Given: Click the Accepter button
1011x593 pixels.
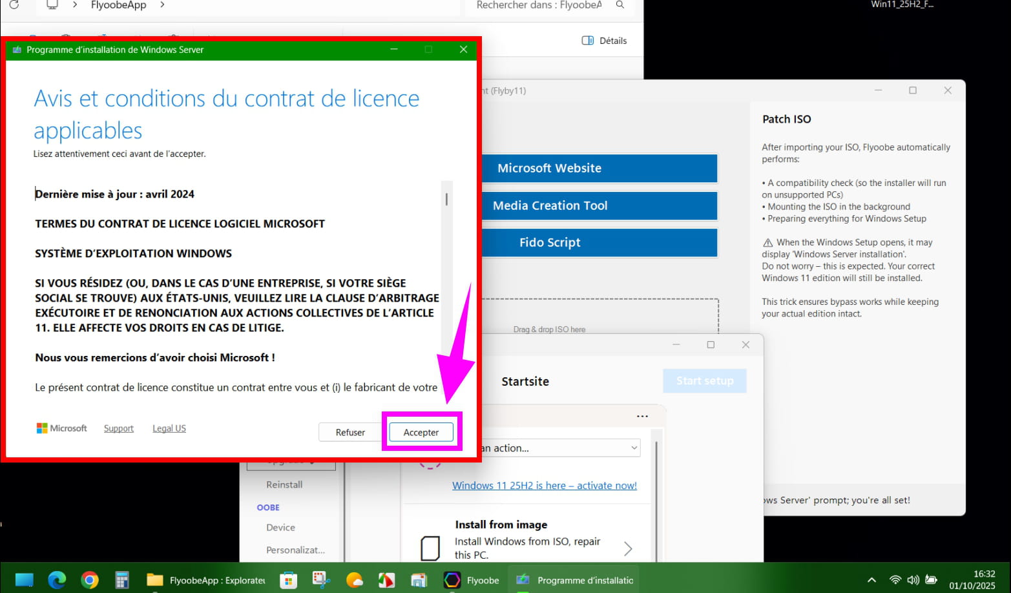Looking at the screenshot, I should (421, 432).
